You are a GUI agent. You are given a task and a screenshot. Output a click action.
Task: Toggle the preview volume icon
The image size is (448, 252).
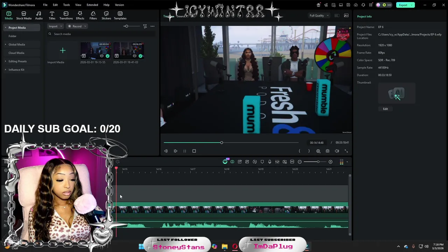coord(337,151)
